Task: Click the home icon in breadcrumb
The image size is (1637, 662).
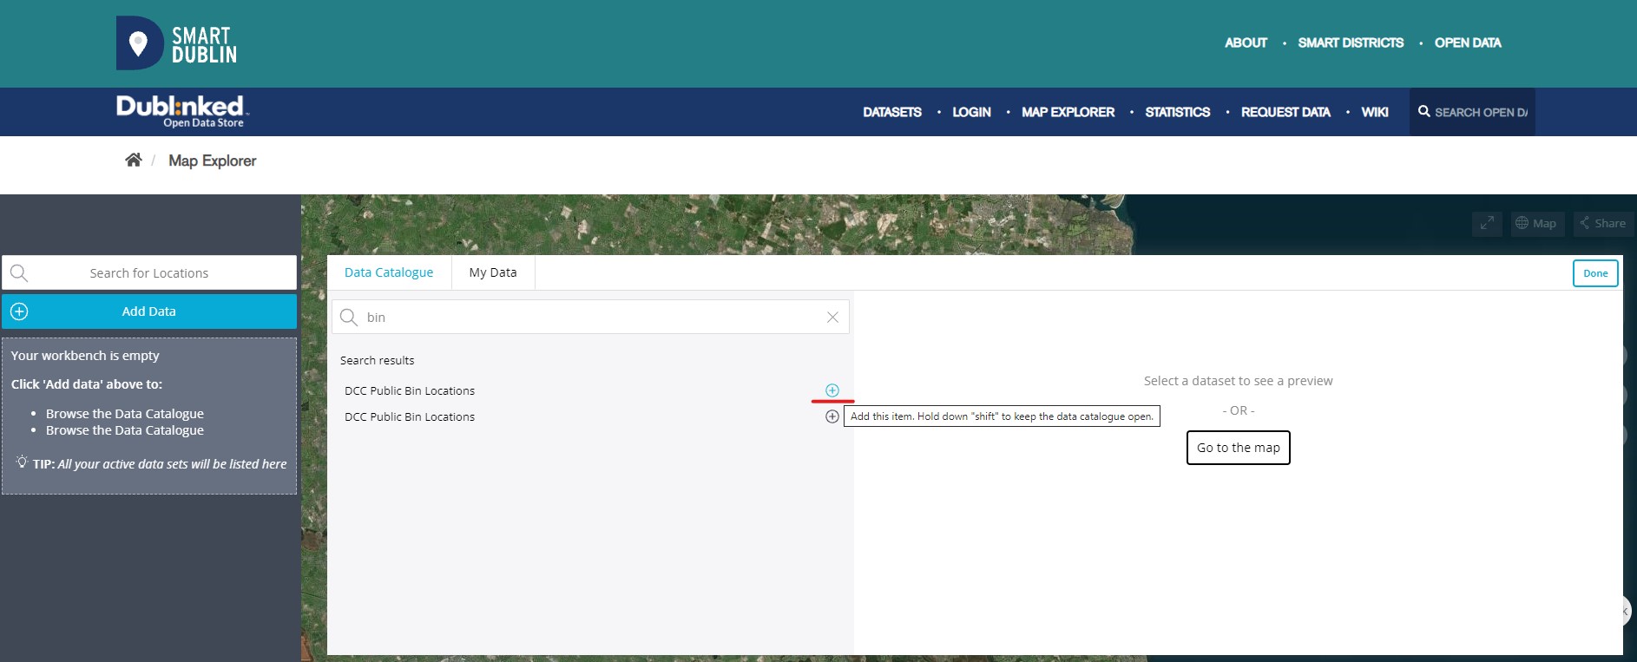Action: click(133, 160)
